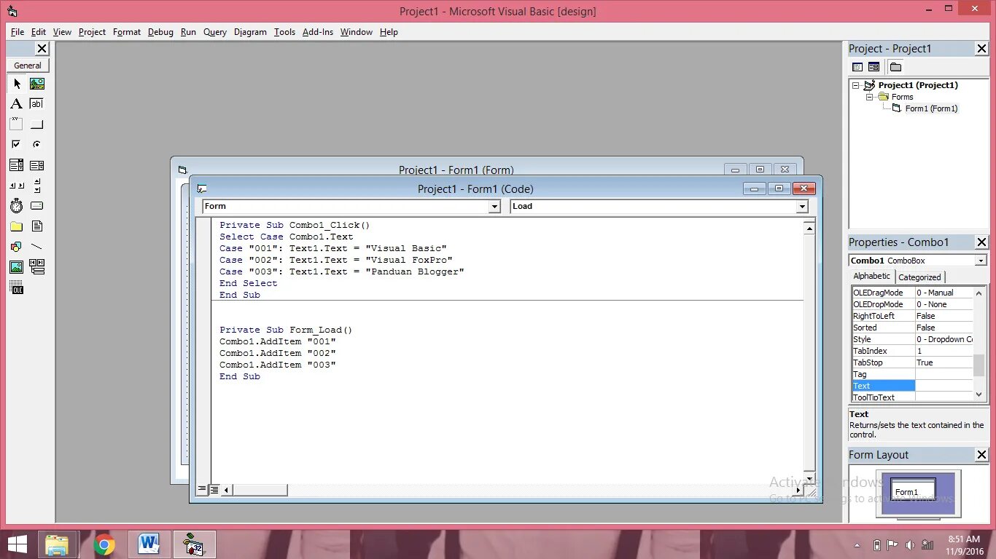Viewport: 996px width, 559px height.
Task: Collapse the Forms folder node
Action: tap(869, 97)
